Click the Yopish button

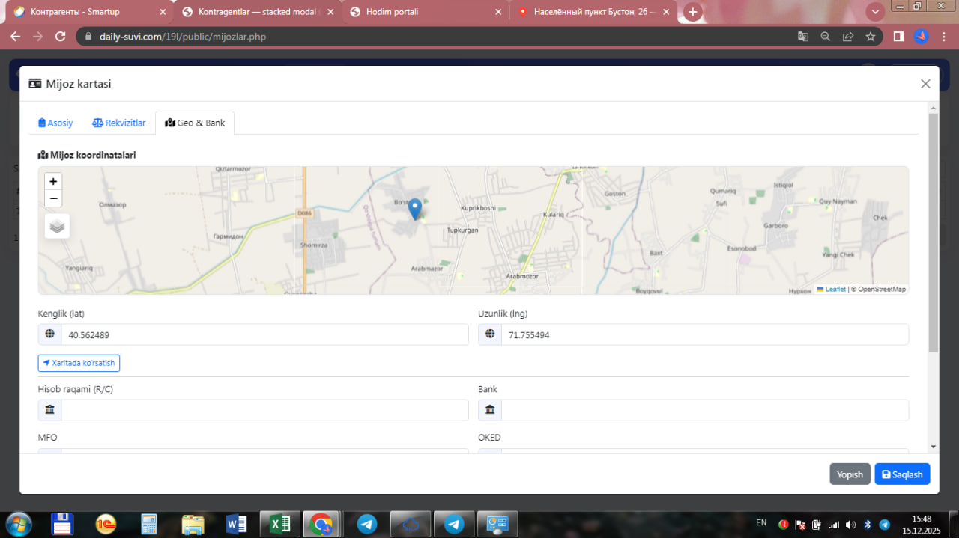[x=850, y=474]
